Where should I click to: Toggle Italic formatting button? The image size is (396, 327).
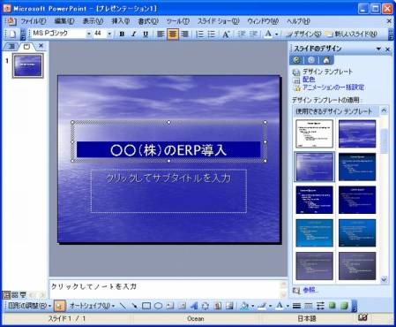pos(133,34)
